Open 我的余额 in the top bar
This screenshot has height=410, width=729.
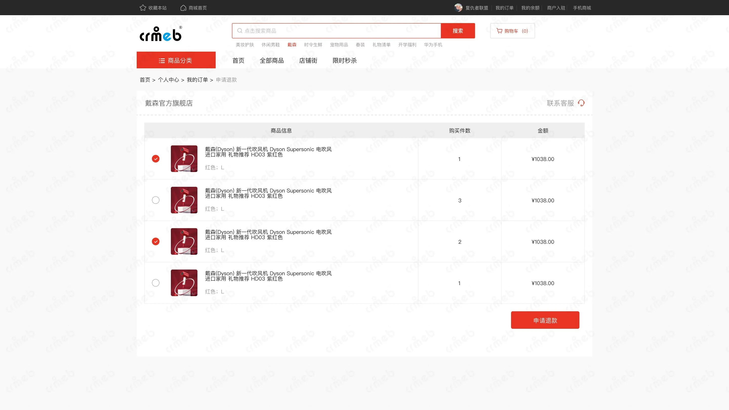[530, 8]
